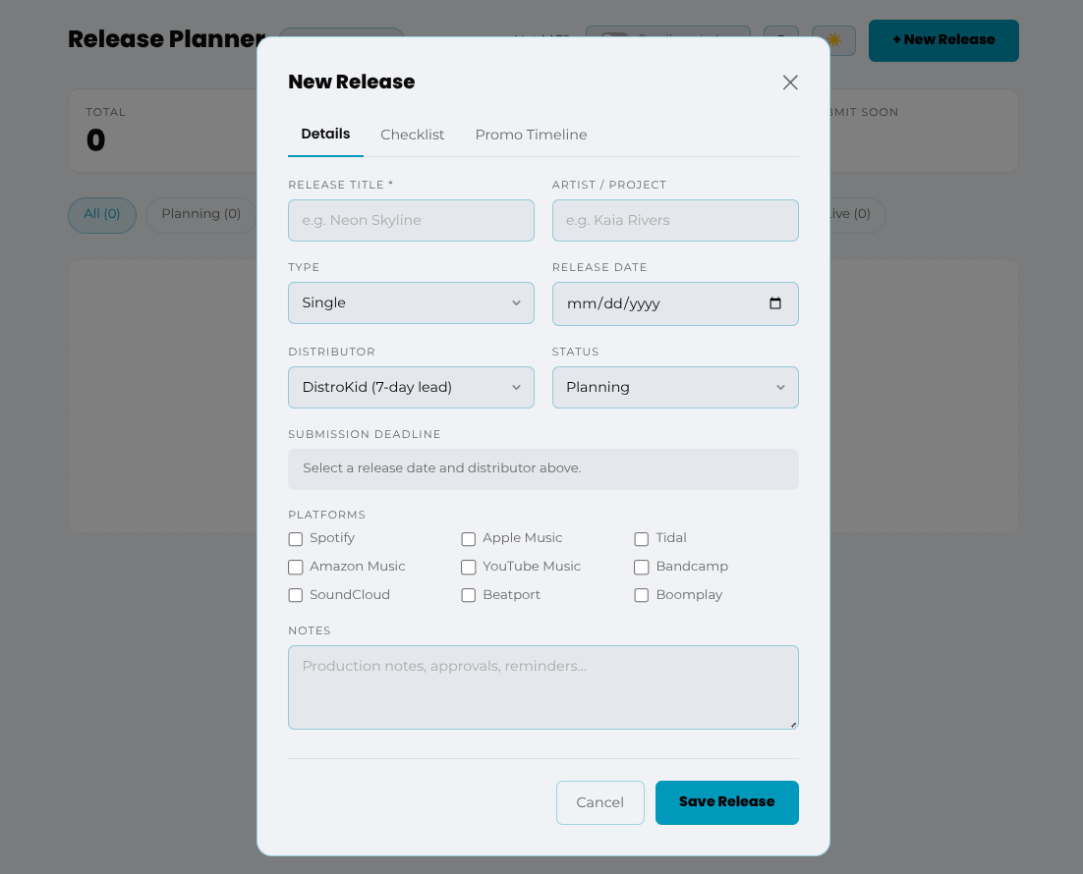The image size is (1083, 874).
Task: Check the Apple Music platform
Action: pos(469,538)
